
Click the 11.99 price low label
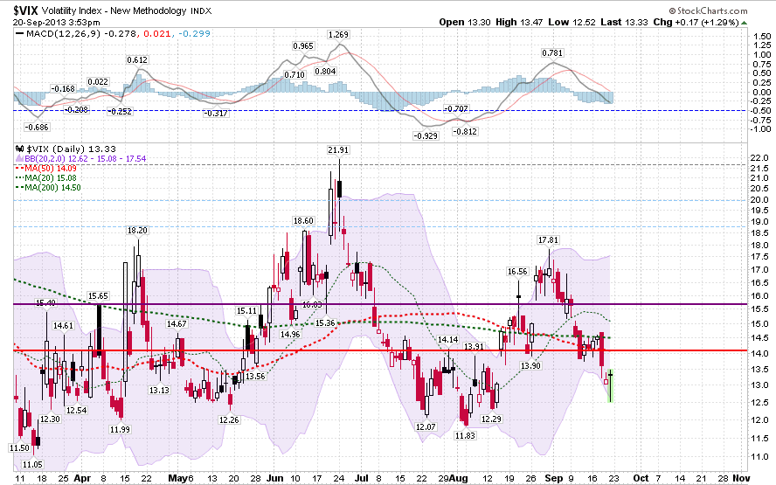pos(120,430)
